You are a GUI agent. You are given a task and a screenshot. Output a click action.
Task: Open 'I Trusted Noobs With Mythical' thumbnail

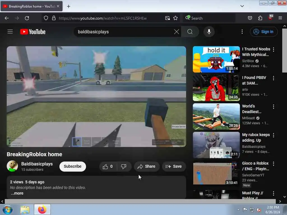216,59
